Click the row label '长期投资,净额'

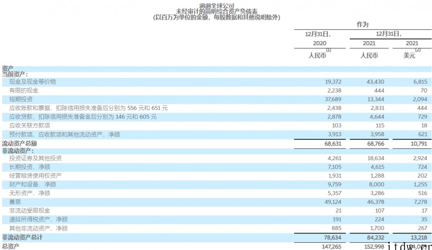click(29, 167)
